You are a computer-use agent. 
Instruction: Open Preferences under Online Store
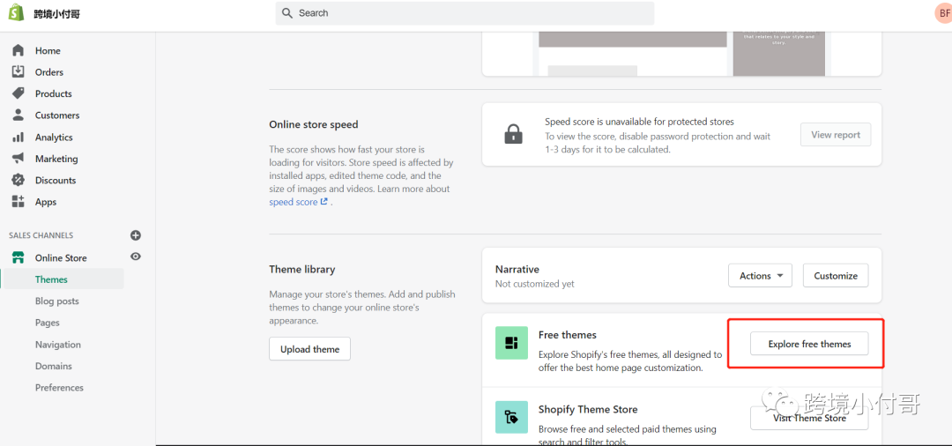point(60,387)
